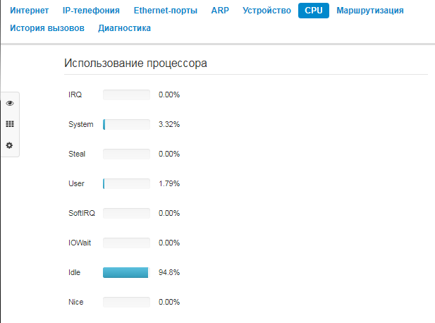Click the grid icon in side panel
Screen dimensions: 435x323
click(x=10, y=124)
